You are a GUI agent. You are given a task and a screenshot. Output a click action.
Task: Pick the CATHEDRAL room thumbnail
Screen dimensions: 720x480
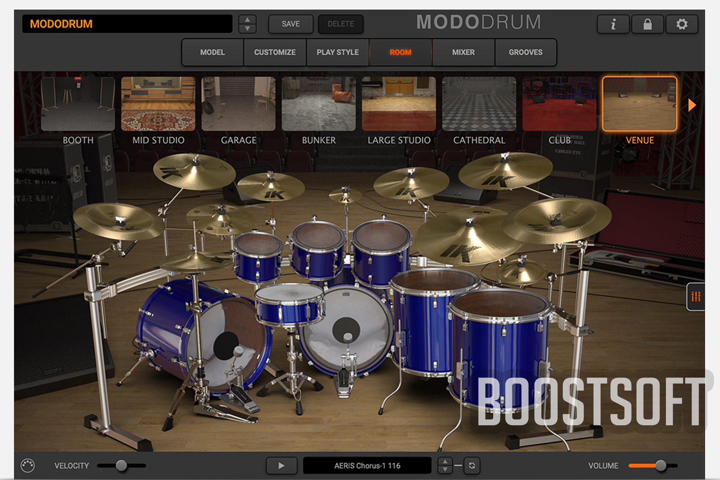coord(479,104)
